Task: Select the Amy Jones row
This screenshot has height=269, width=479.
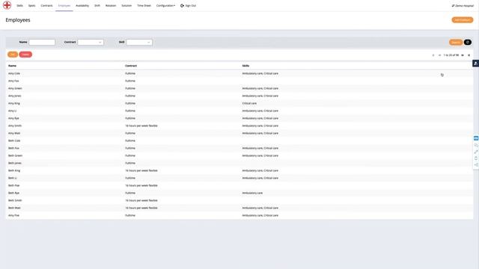Action: pyautogui.click(x=239, y=96)
